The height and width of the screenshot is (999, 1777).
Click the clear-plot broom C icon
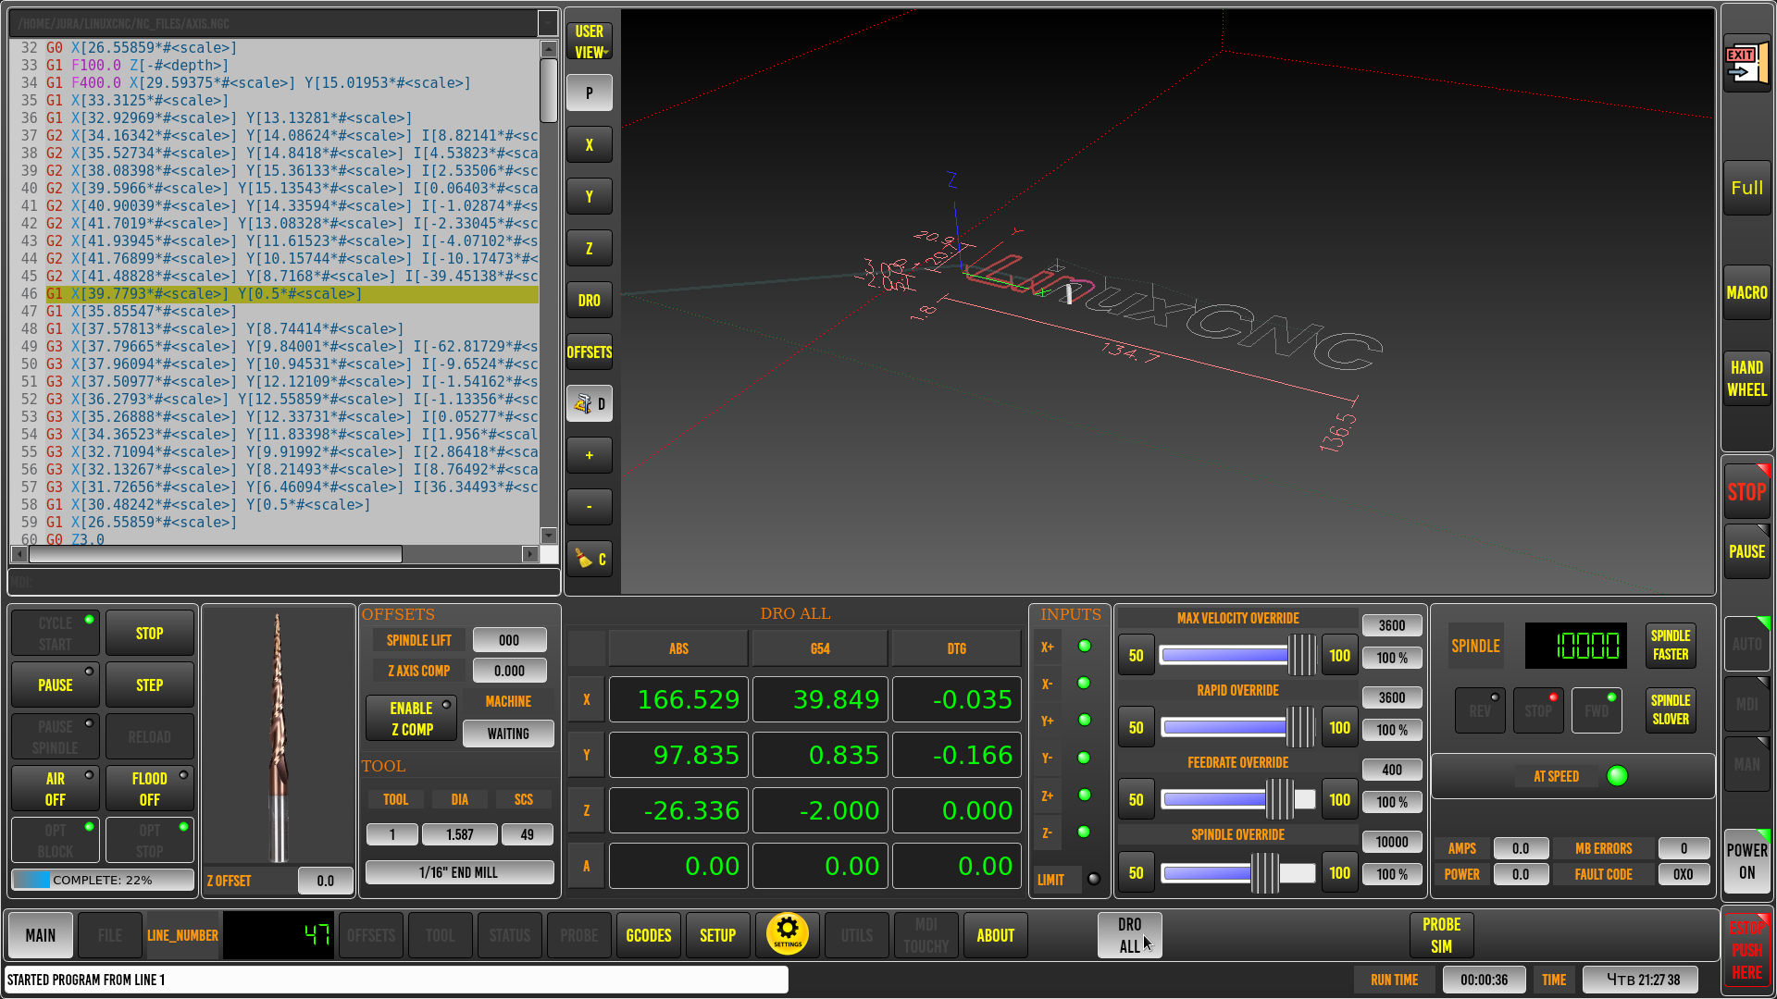coord(590,559)
